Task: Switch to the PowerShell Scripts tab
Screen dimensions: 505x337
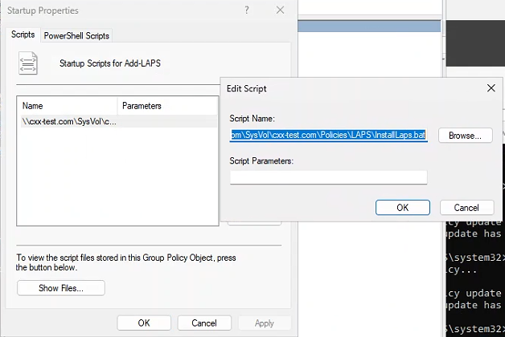Action: [x=76, y=35]
